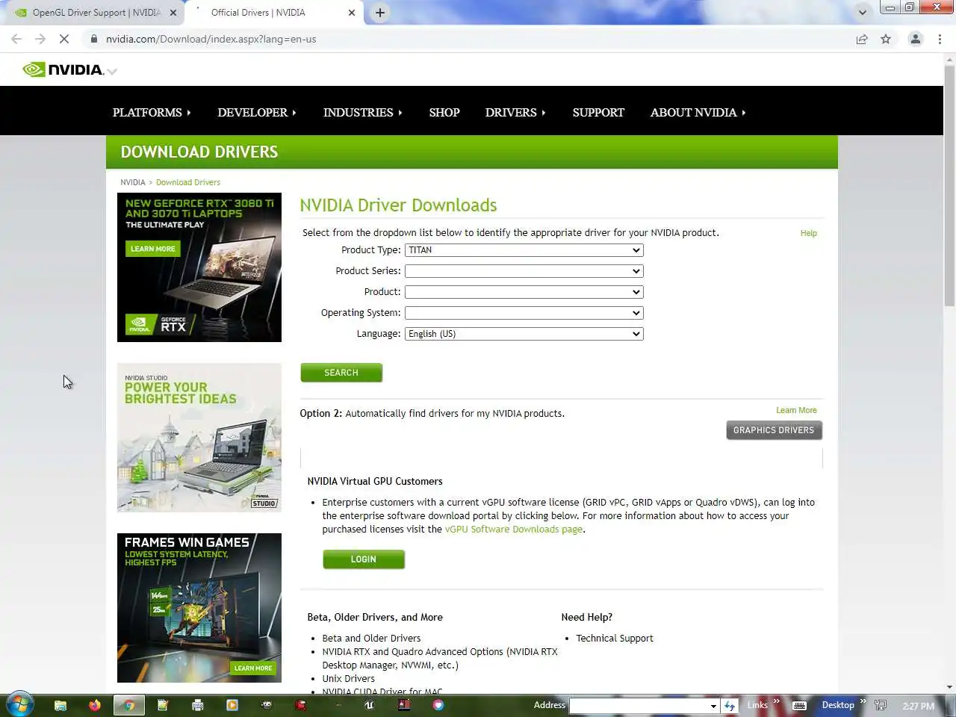Image resolution: width=956 pixels, height=717 pixels.
Task: Close the OpenGL Driver Support tab
Action: (x=173, y=13)
